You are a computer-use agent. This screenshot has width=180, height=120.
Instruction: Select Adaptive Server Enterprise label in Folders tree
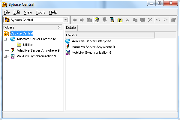[x=36, y=39]
